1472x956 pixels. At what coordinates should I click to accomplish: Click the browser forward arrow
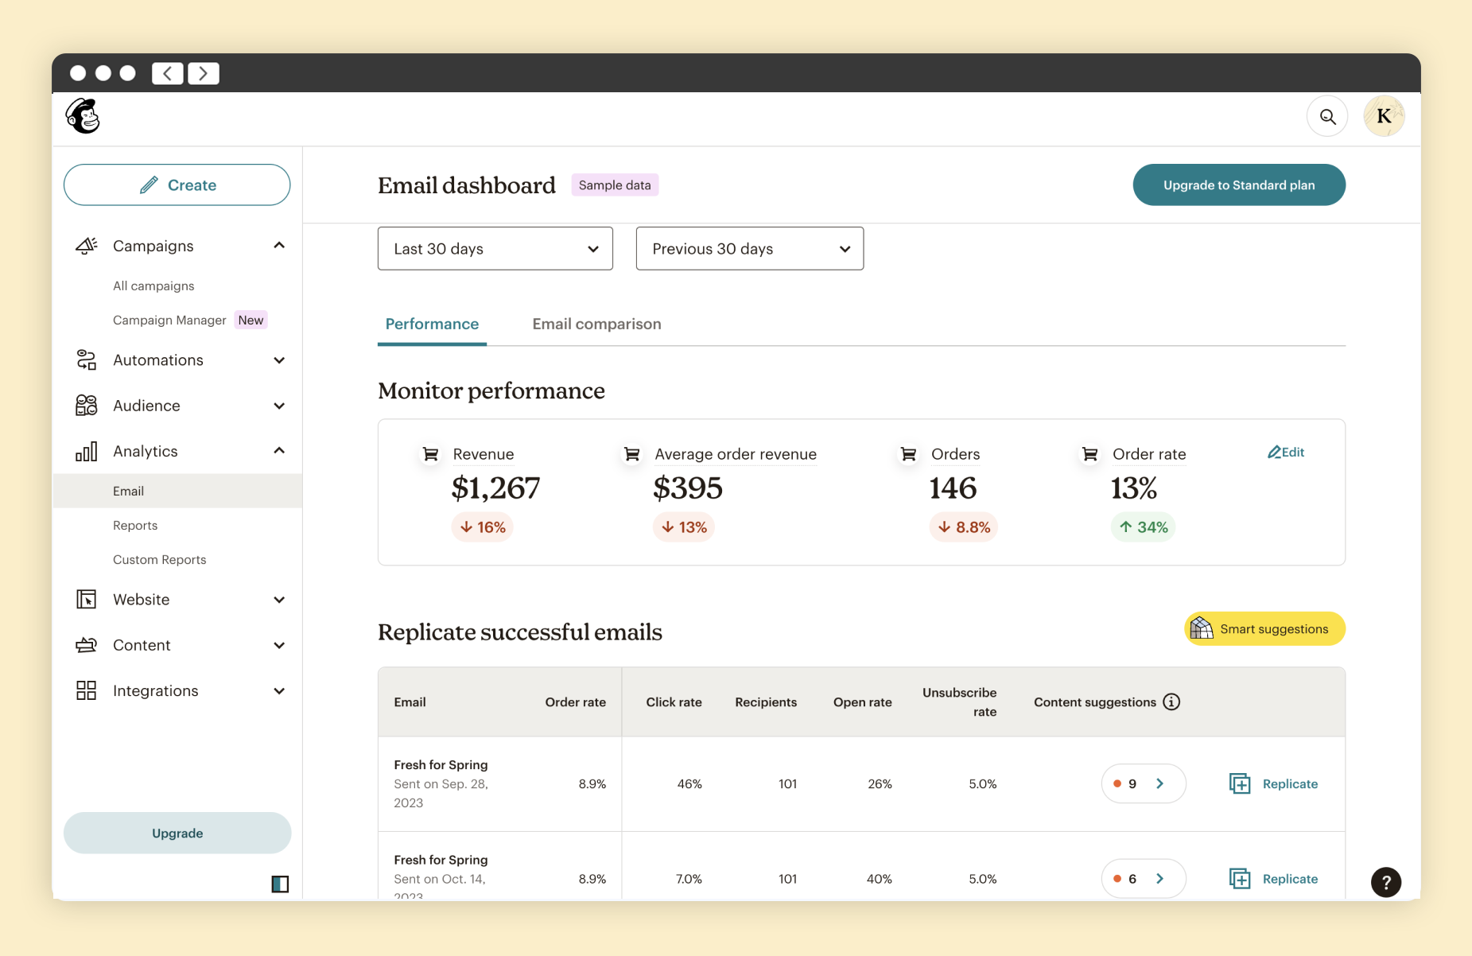point(204,73)
